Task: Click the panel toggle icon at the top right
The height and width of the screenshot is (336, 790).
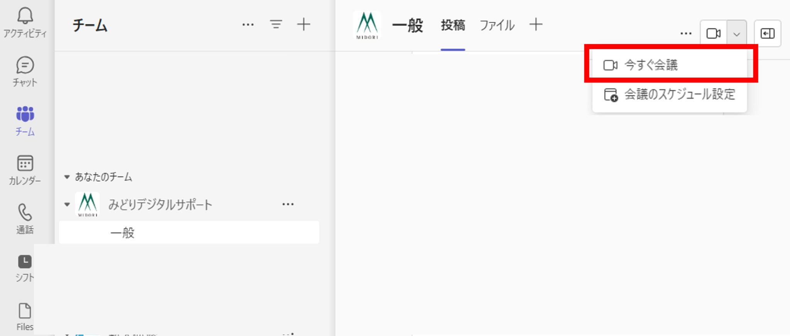Action: [x=767, y=34]
